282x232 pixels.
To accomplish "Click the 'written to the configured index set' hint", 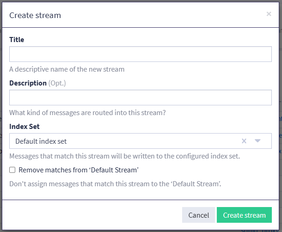I will [185, 156].
